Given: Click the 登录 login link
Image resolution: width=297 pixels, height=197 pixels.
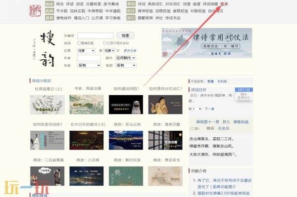Looking at the screenshot, I should [x=224, y=4].
